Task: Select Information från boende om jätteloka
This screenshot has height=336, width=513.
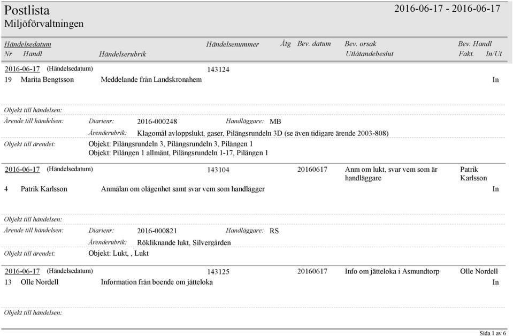Action: [157, 282]
